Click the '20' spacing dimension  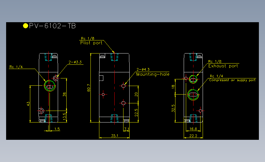[136, 94]
